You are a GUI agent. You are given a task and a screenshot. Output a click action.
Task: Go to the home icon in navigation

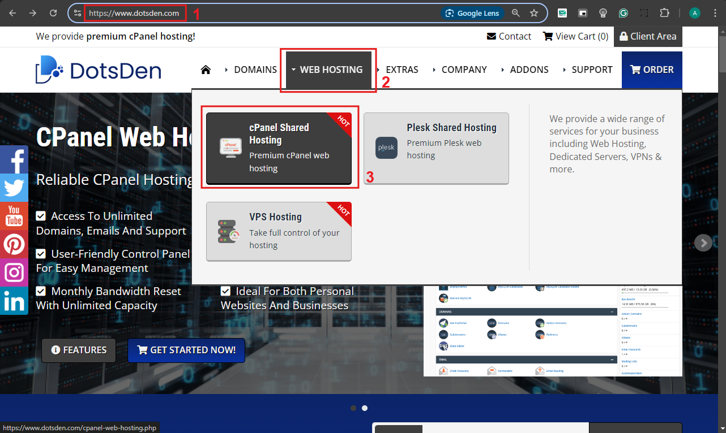(x=206, y=70)
